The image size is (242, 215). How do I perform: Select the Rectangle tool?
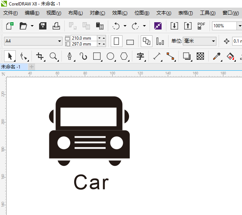click(97, 56)
